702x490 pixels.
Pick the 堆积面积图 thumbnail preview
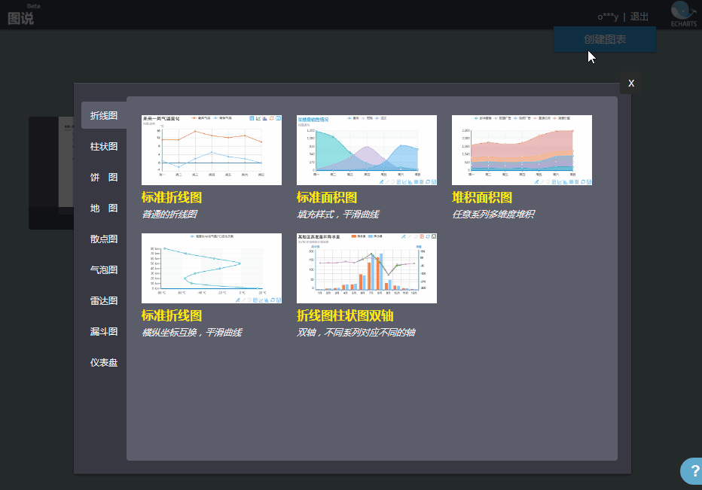point(522,150)
